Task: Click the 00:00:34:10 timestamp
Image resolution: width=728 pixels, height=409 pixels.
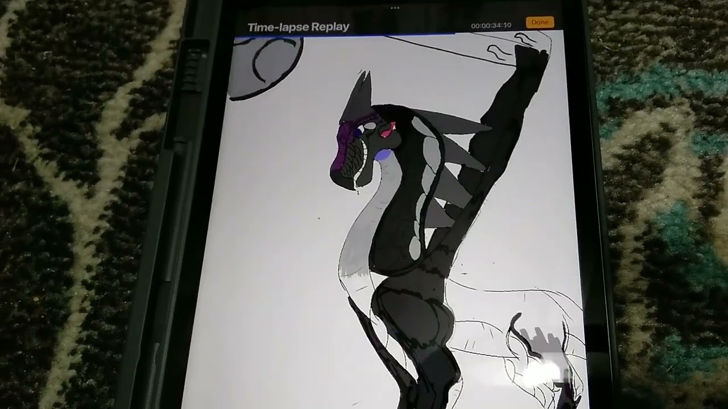Action: [491, 25]
